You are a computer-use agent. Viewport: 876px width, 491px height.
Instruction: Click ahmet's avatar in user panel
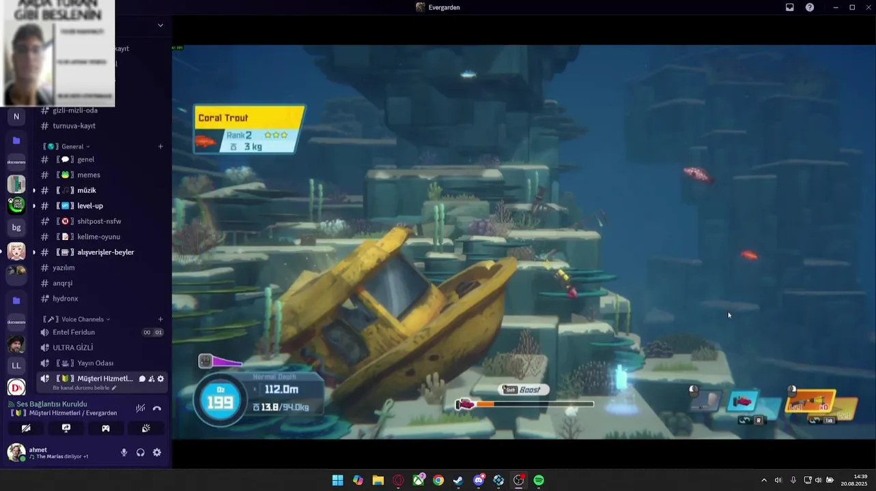(x=16, y=452)
